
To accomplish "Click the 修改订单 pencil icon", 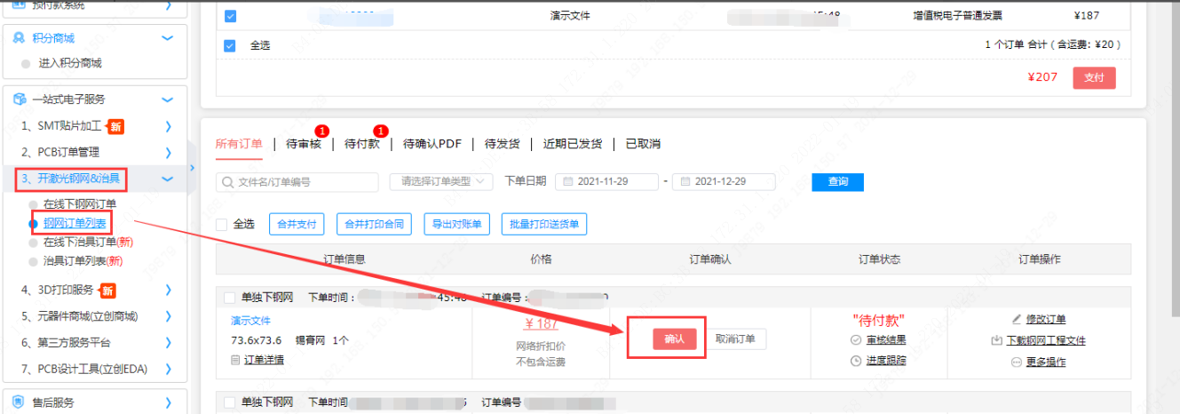I will coord(1017,319).
